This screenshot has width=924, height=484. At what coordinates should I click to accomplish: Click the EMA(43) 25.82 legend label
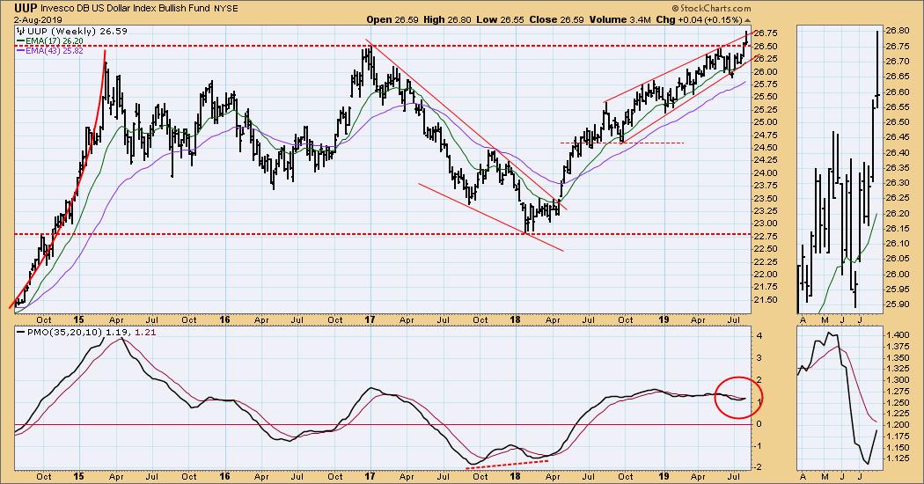(x=55, y=51)
